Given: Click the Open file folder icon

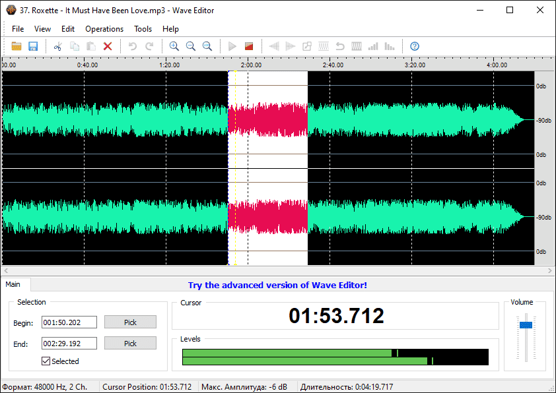Looking at the screenshot, I should (x=17, y=46).
